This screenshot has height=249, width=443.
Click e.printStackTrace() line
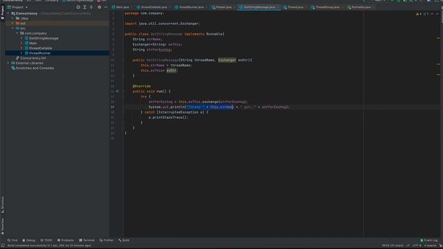pyautogui.click(x=168, y=118)
